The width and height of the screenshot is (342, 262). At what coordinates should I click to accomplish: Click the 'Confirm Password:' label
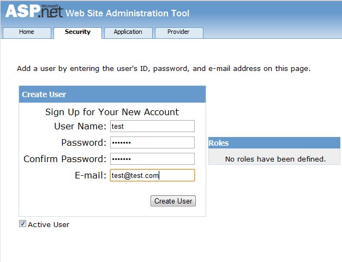tap(65, 159)
